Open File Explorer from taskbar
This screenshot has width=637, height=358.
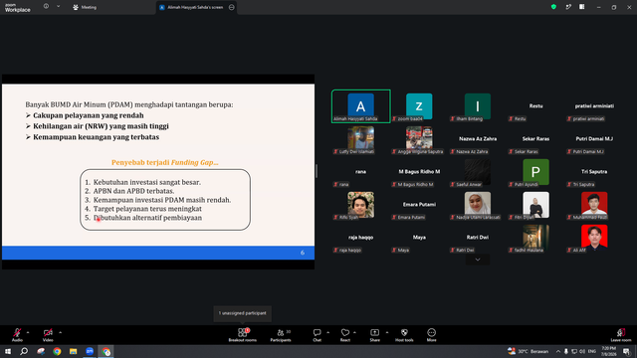(x=73, y=351)
